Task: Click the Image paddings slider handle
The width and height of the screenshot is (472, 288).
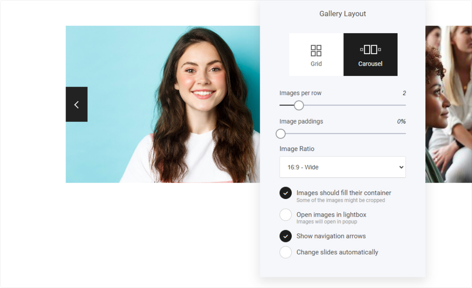Action: click(x=281, y=134)
